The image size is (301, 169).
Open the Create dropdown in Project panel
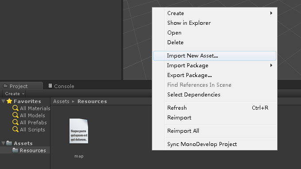pyautogui.click(x=14, y=94)
